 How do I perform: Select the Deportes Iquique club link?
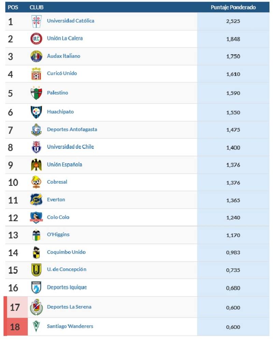coord(67,287)
